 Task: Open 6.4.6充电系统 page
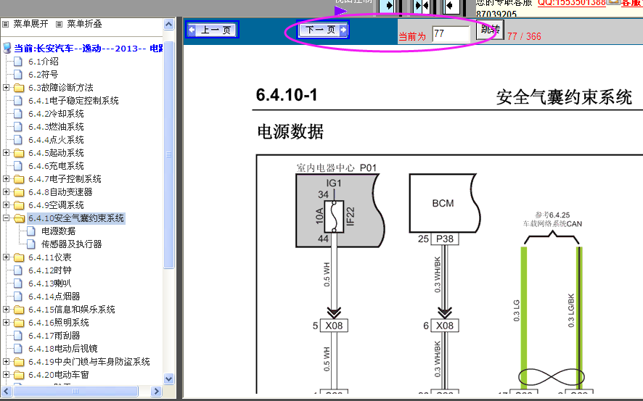(56, 166)
